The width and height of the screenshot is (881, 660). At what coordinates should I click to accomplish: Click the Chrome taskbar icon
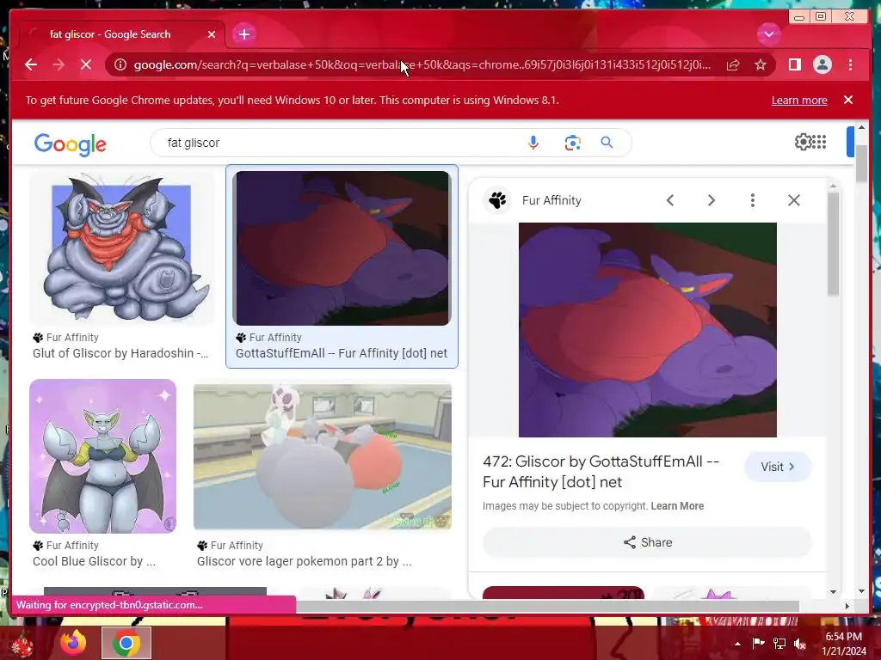(x=126, y=643)
